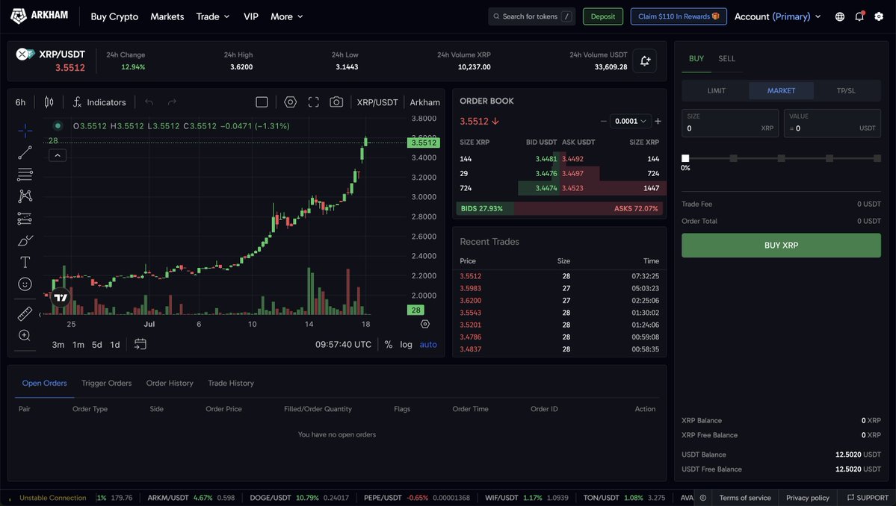
Task: Open the language globe icon
Action: [x=839, y=16]
